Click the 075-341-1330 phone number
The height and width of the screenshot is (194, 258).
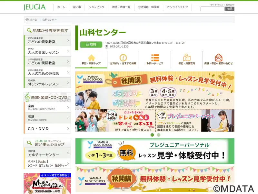119,47
